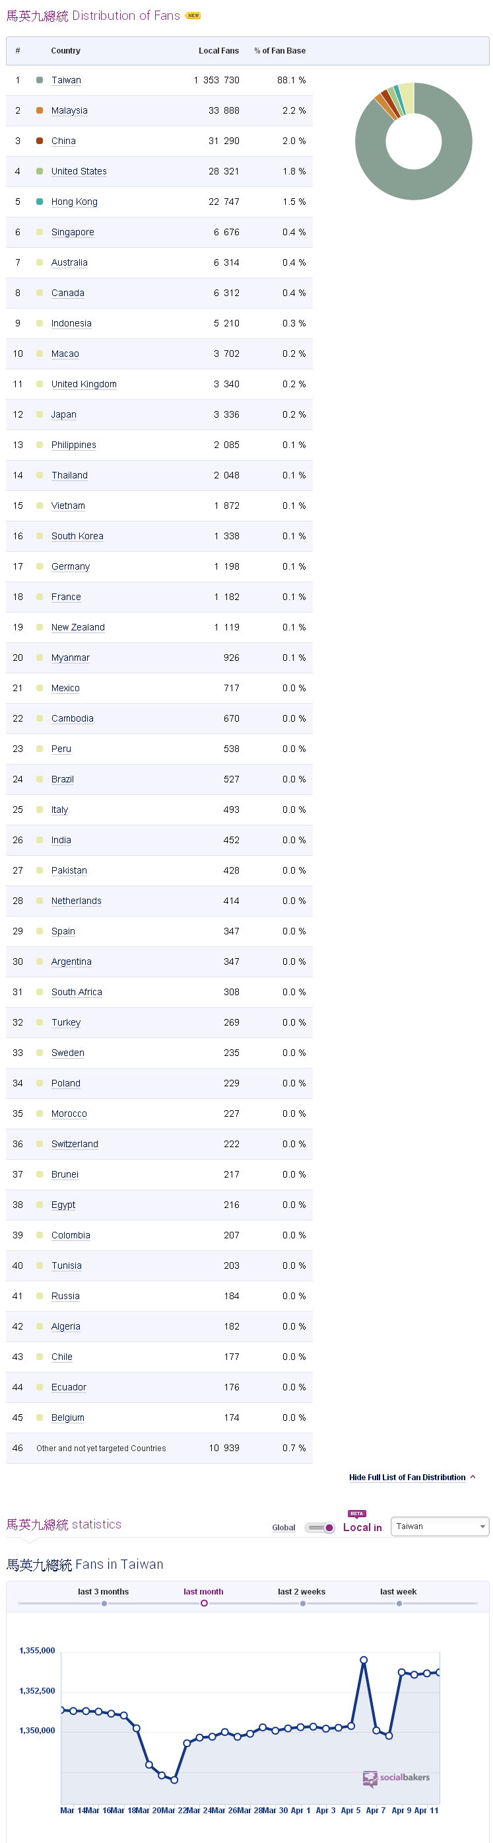
Task: Click the teal Hong Kong legend marker
Action: (40, 202)
